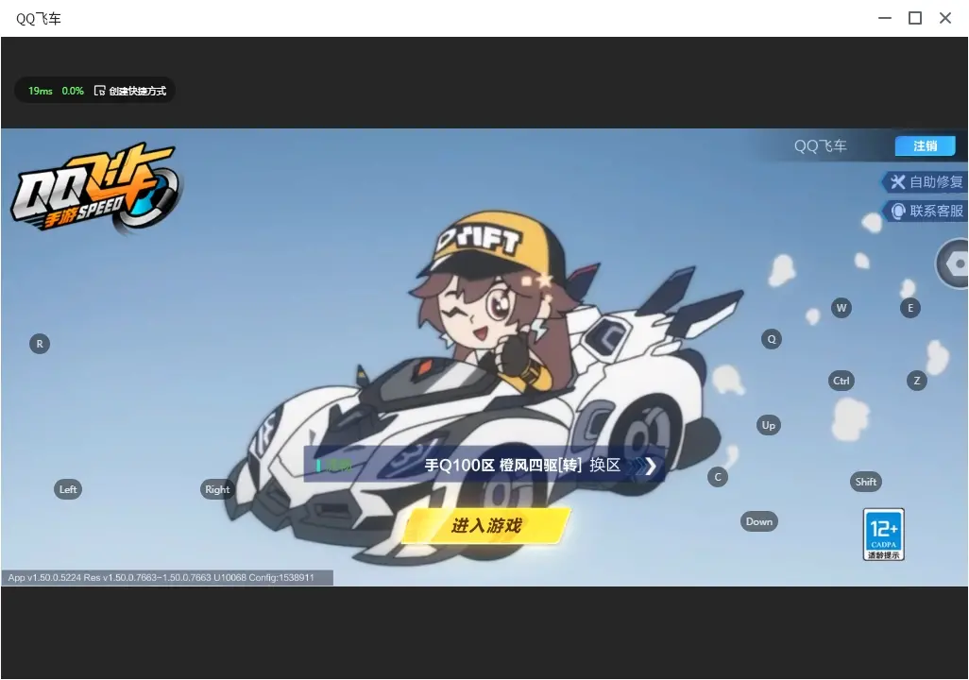This screenshot has width=969, height=680.
Task: Minimize the QQ飞车 window
Action: click(885, 18)
